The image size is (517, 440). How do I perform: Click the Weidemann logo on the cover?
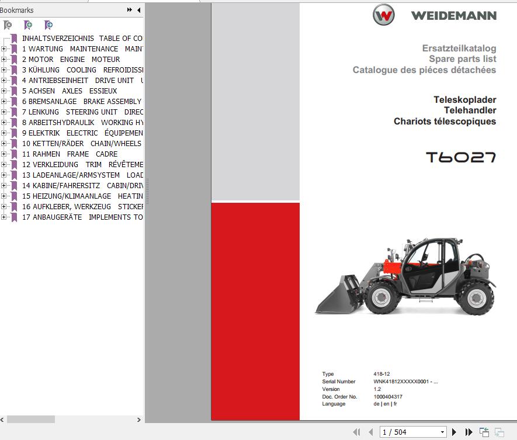tap(435, 15)
